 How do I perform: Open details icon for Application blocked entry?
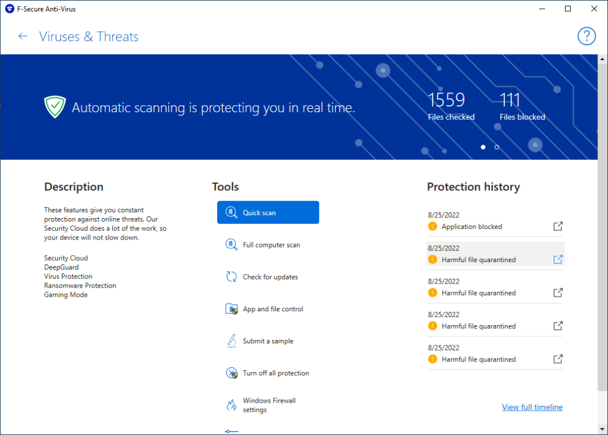(x=558, y=226)
